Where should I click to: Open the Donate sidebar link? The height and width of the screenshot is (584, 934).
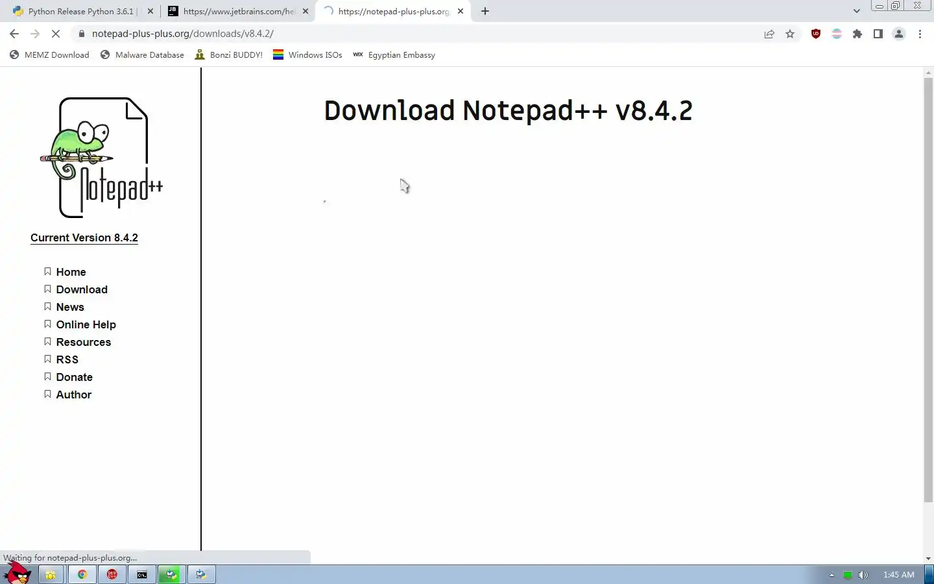click(x=74, y=377)
